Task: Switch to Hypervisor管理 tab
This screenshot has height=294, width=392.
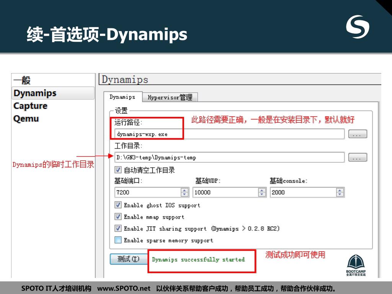Action: (170, 97)
